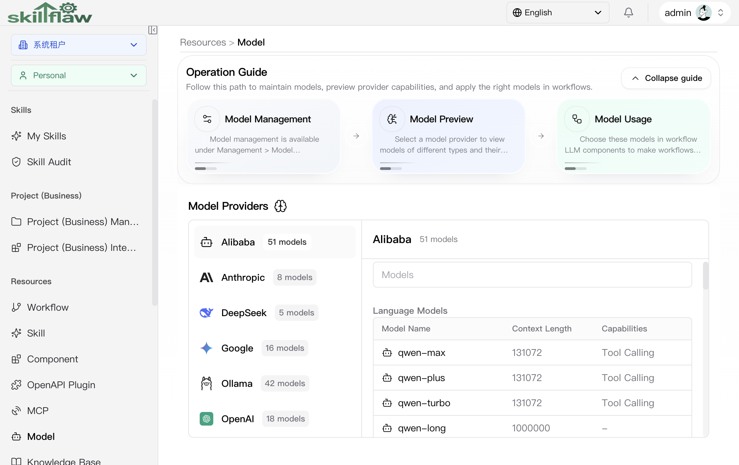Click the qwen-long model icon
The width and height of the screenshot is (739, 465).
[x=387, y=428]
